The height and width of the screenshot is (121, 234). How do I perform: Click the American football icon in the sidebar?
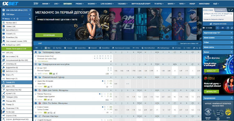[x=3, y=60]
